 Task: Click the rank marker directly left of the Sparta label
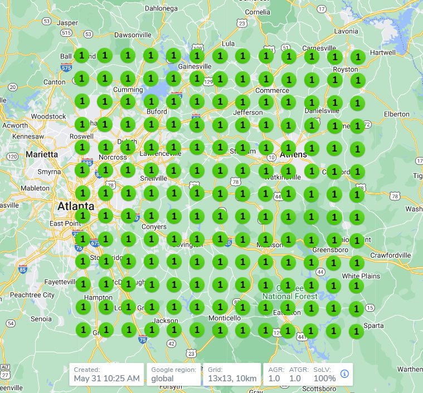tap(357, 331)
